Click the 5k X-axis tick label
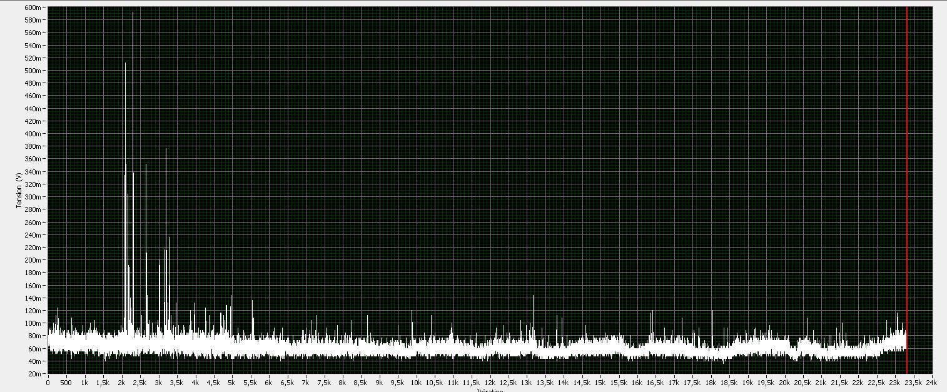947x392 pixels. click(232, 382)
